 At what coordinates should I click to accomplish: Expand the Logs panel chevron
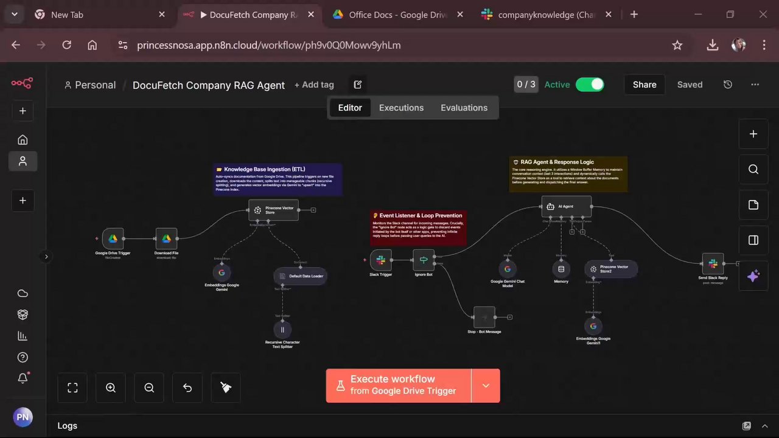(x=766, y=426)
